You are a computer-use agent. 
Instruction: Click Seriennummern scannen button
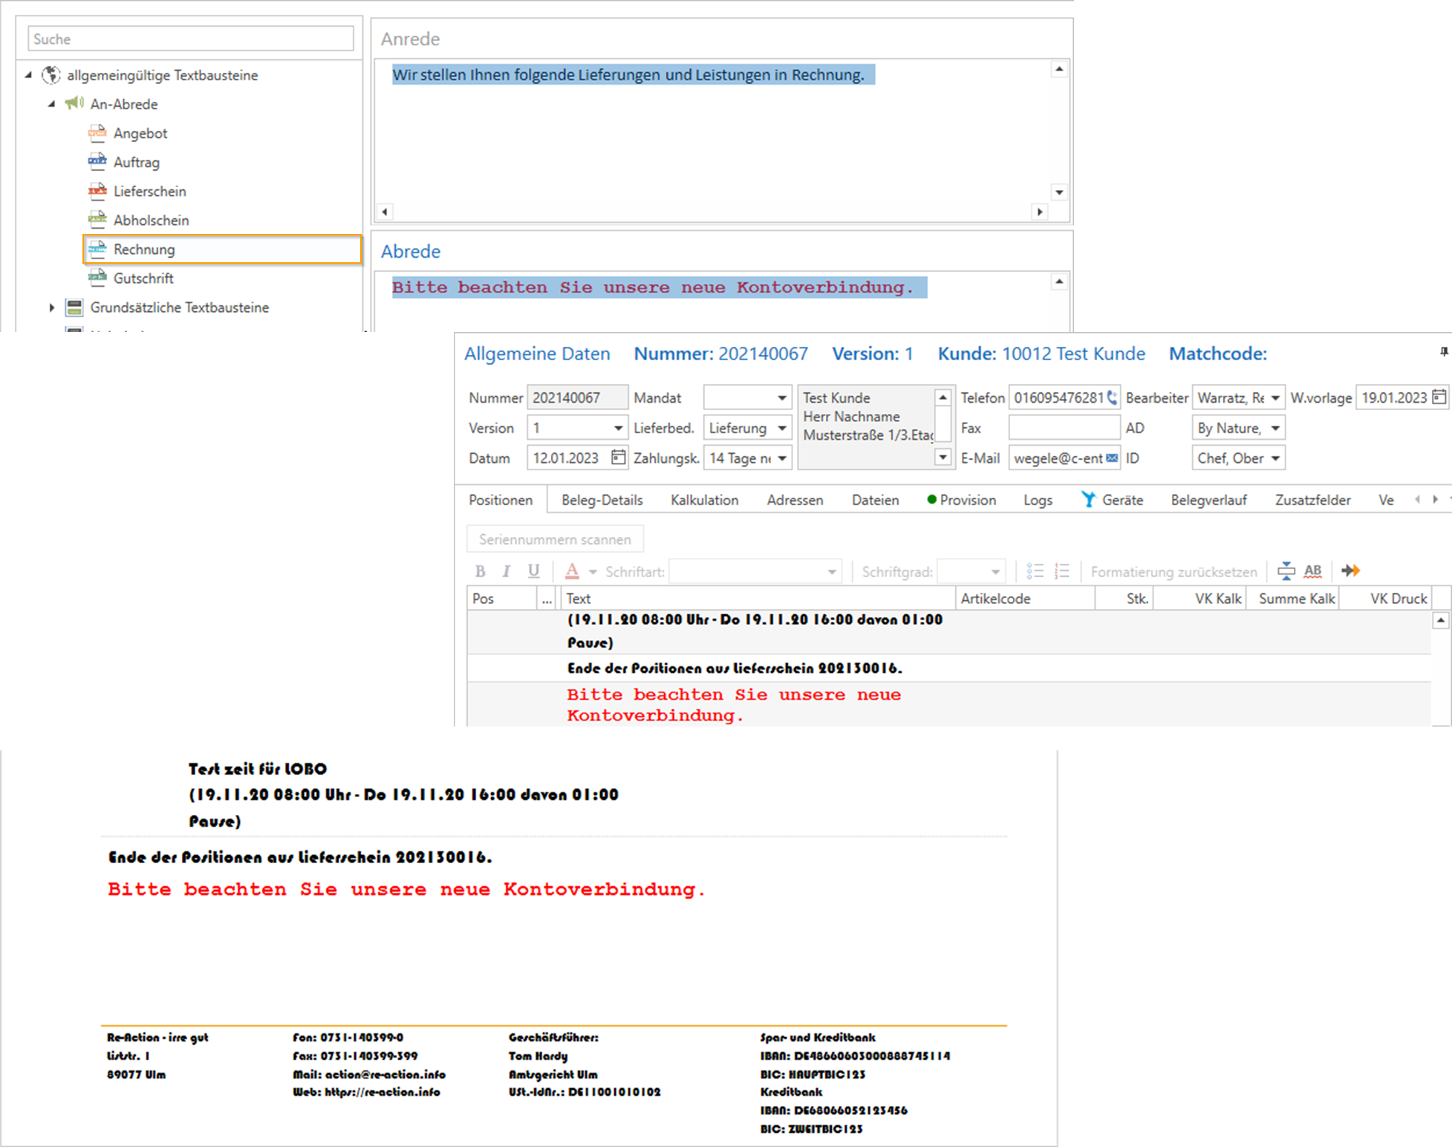555,539
